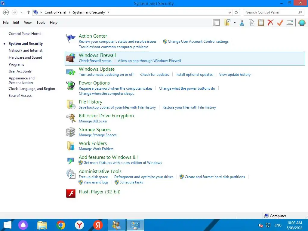308x231 pixels.
Task: Open the BitLocker Drive Encryption keys icon
Action: [70, 118]
